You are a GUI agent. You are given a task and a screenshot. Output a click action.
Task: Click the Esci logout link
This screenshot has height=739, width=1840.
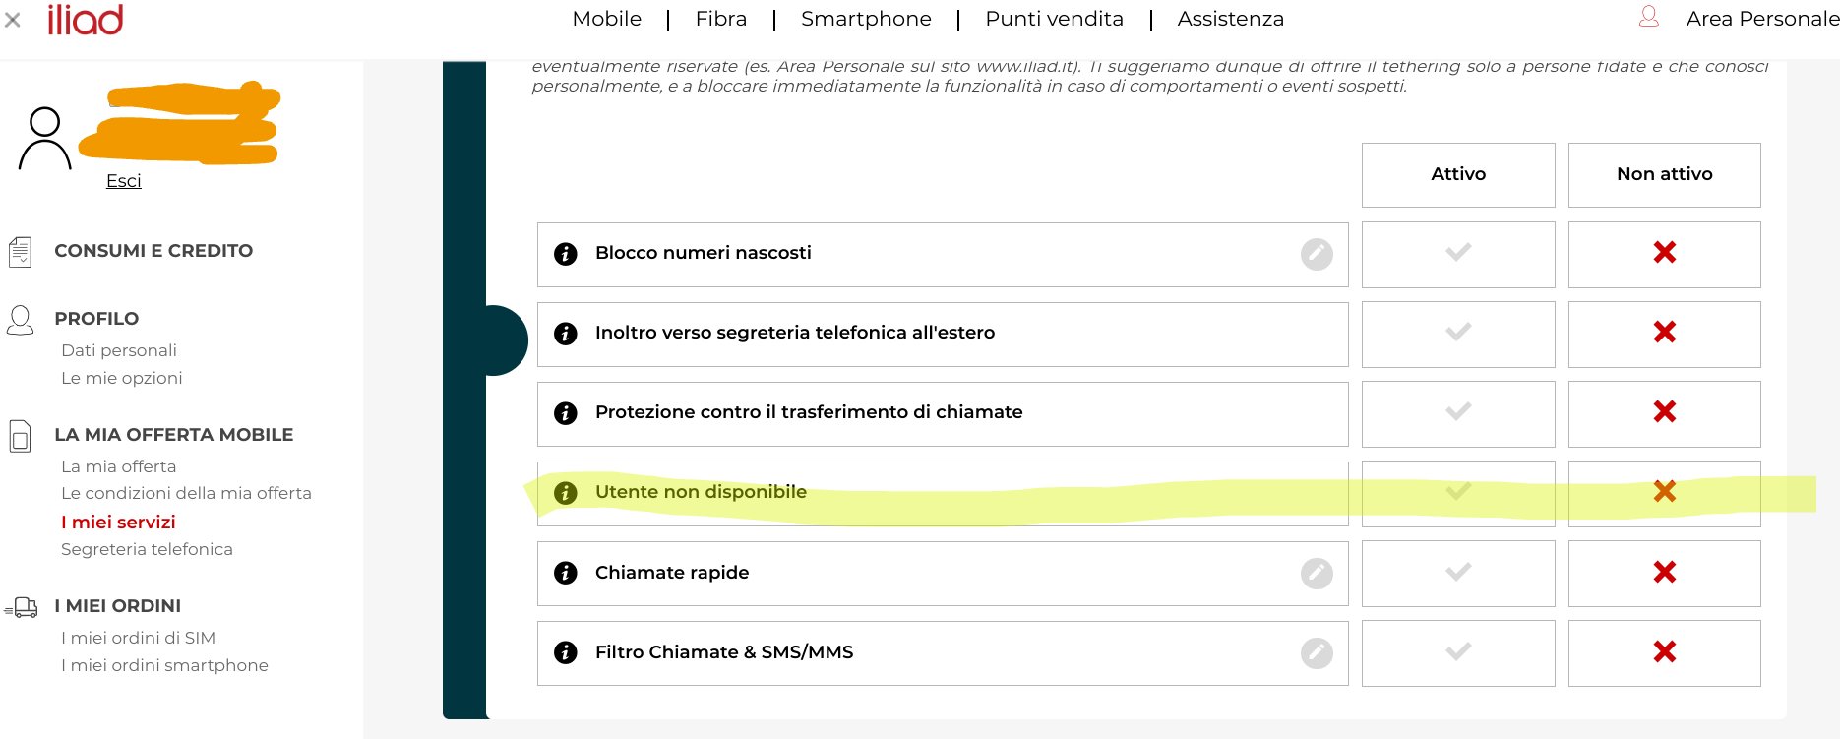point(124,181)
